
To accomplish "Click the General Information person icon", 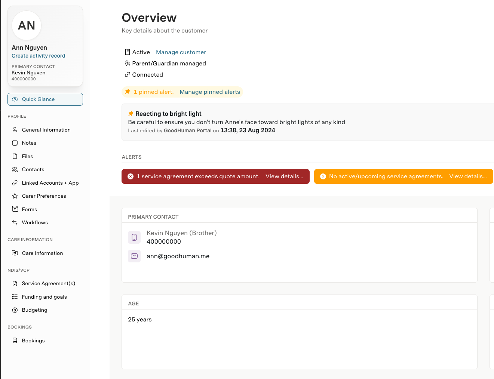I will point(15,130).
